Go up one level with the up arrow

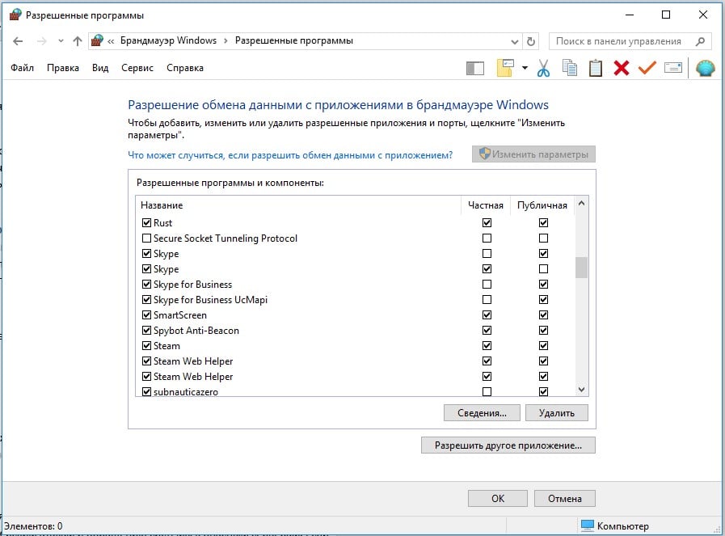coord(78,41)
